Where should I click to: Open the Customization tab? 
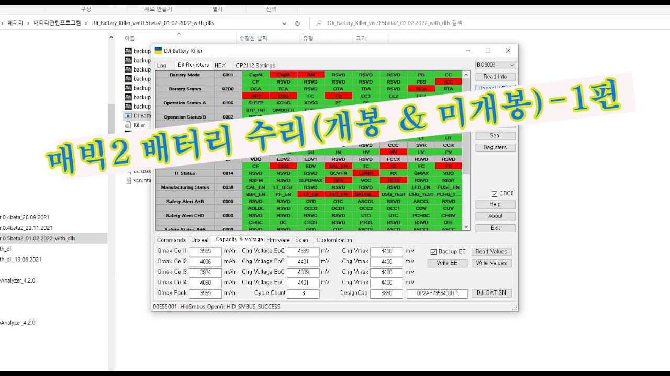tap(334, 240)
